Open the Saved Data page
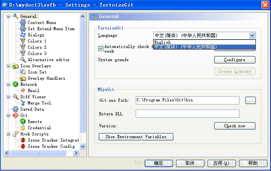This screenshot has width=271, height=171. pos(32,109)
